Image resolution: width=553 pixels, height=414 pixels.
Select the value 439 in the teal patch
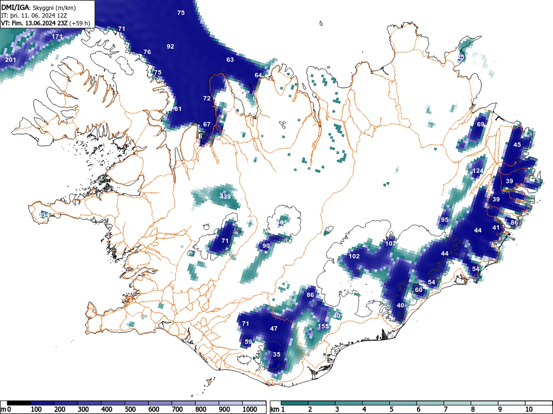pyautogui.click(x=225, y=197)
